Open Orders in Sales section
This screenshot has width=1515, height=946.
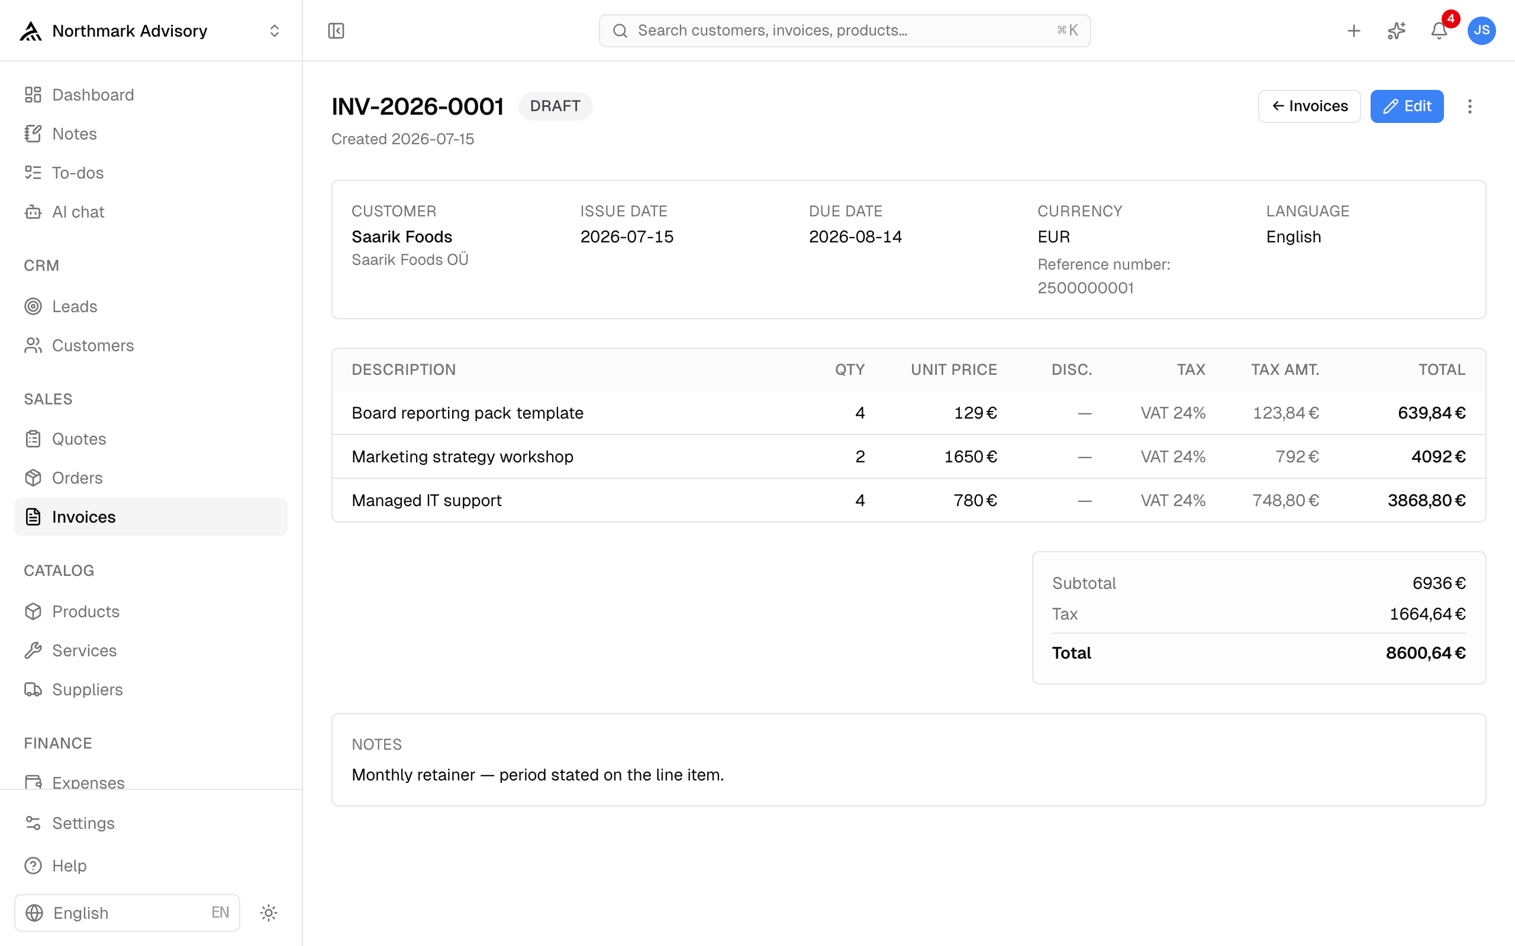point(151,478)
